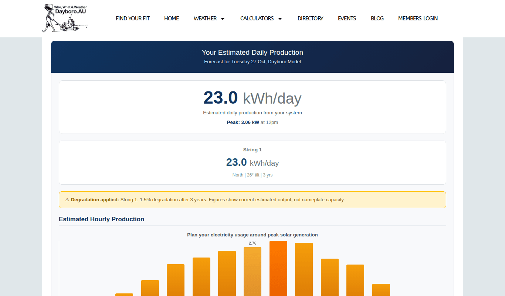This screenshot has width=505, height=296.
Task: Click the tallest dark-orange peak chart bar
Action: pos(278,269)
